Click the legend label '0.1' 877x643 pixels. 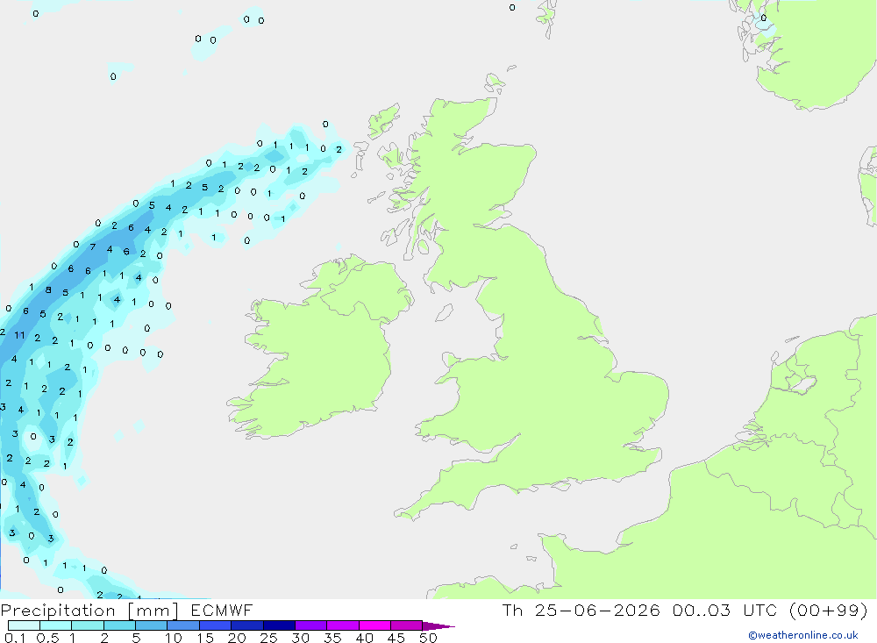coord(15,638)
